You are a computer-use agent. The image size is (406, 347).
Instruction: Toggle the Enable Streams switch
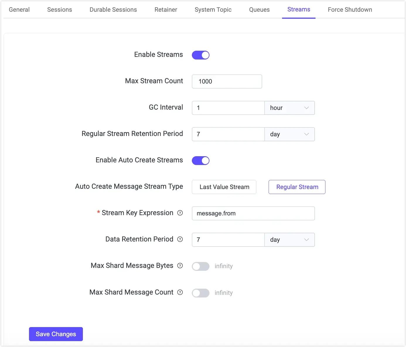click(x=201, y=55)
